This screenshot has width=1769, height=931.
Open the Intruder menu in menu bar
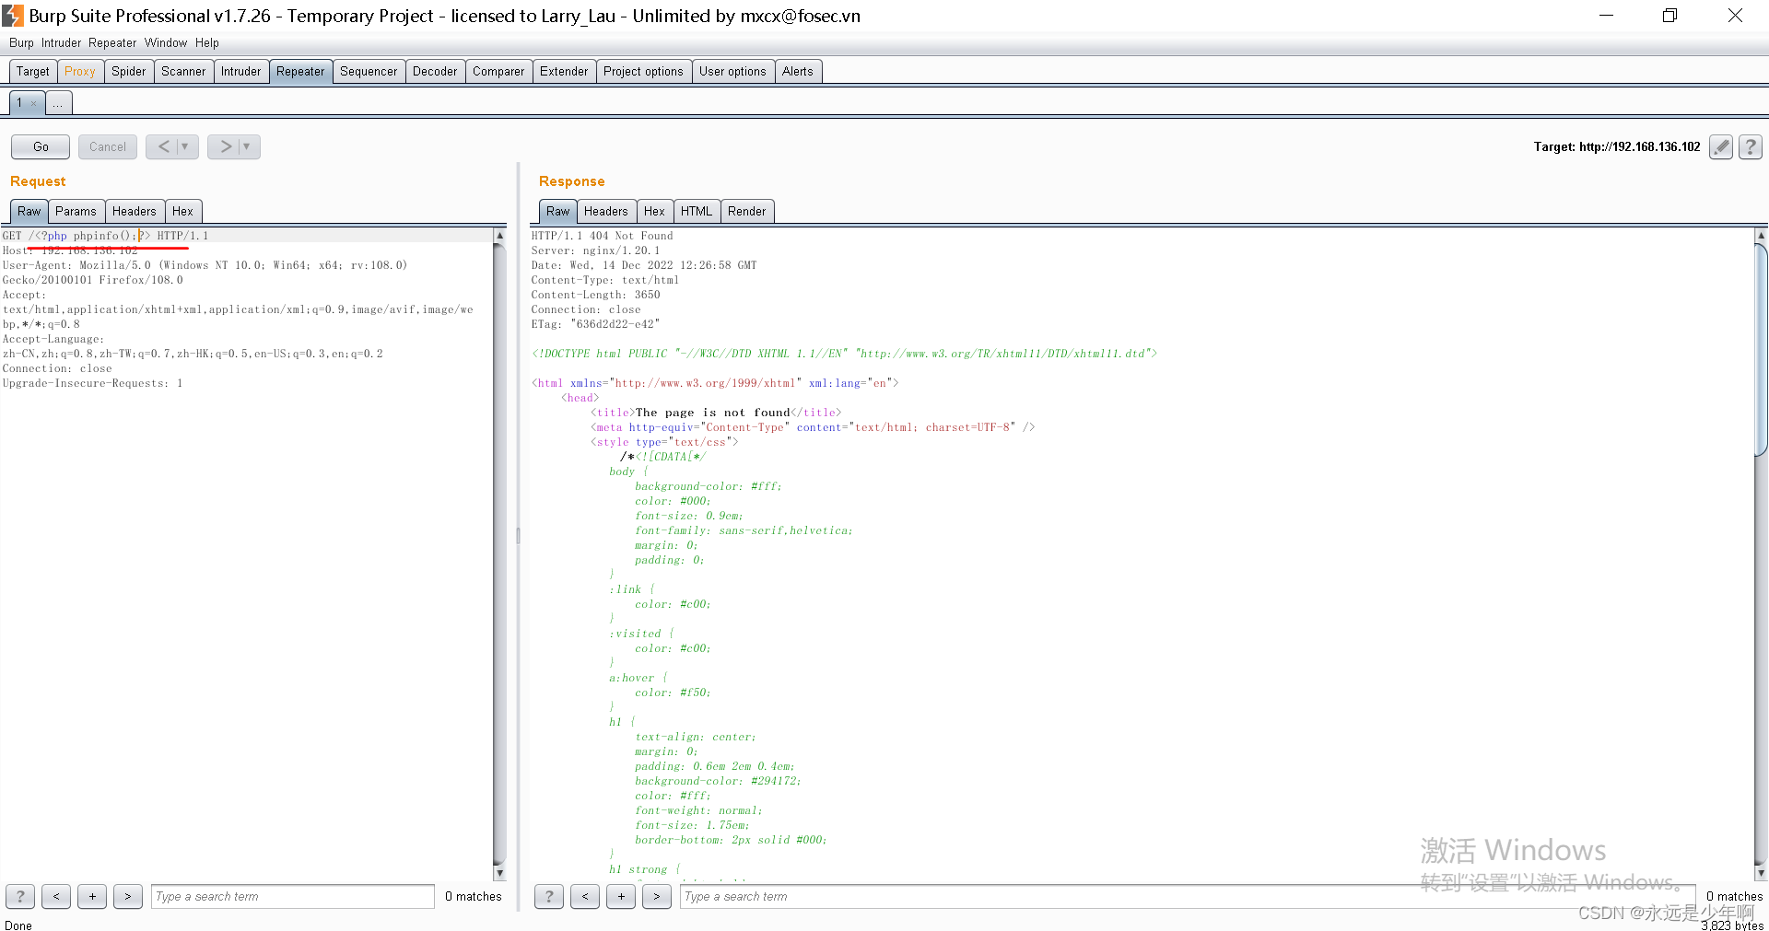61,42
